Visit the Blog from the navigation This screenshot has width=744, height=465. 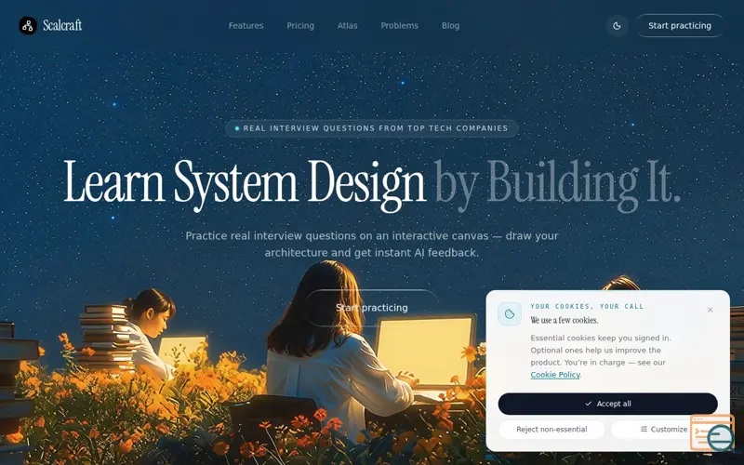[x=450, y=26]
